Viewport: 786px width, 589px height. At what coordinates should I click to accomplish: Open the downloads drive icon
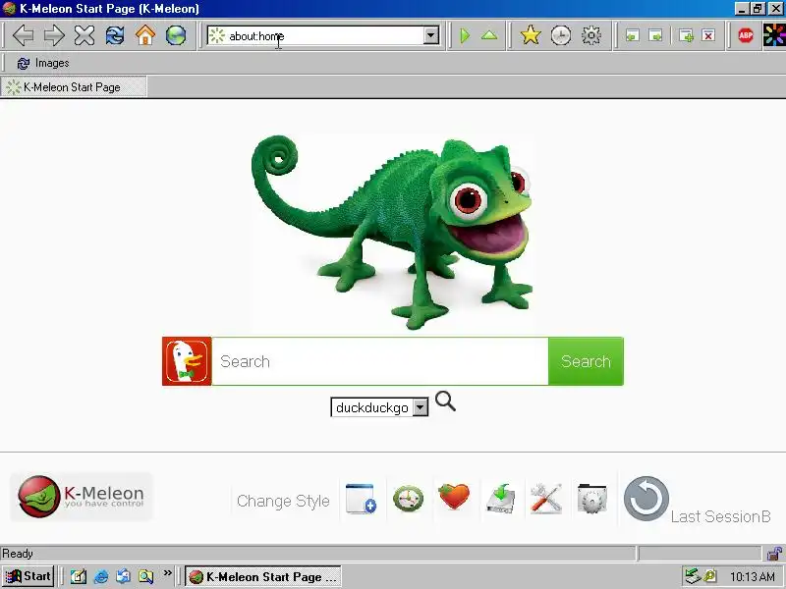[x=501, y=499]
